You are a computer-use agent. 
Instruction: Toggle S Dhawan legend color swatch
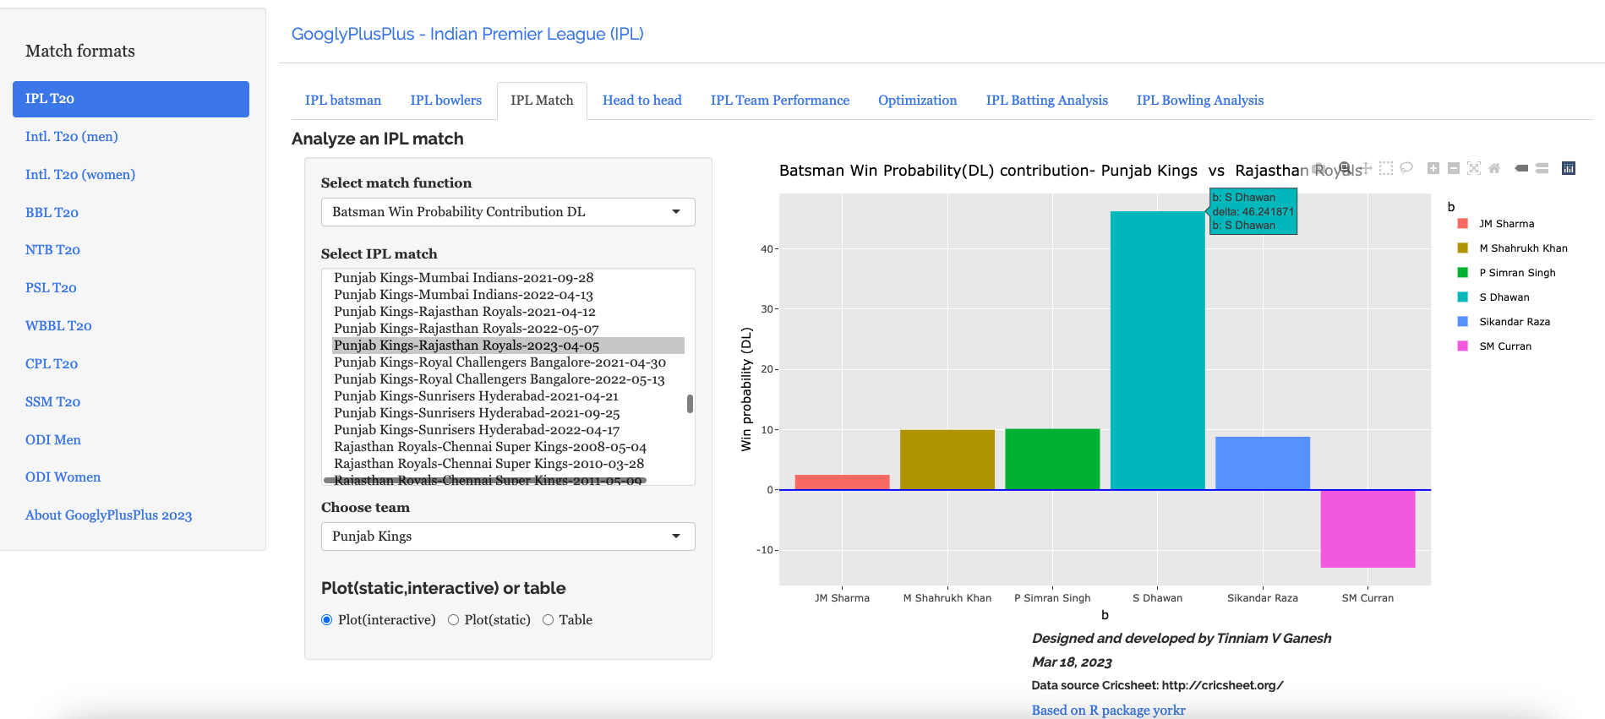pyautogui.click(x=1462, y=297)
